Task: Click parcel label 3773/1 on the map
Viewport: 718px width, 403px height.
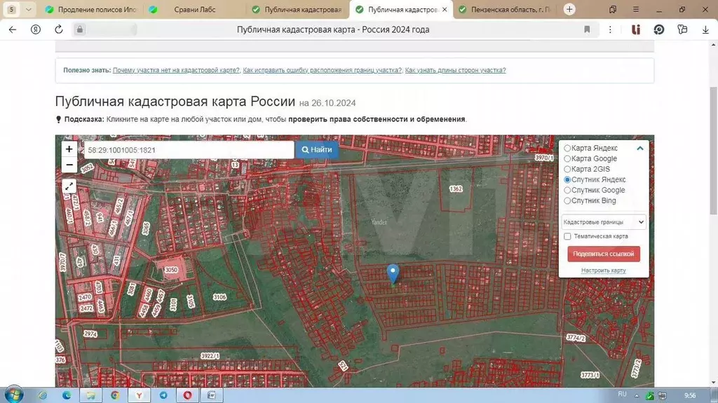Action: pos(590,375)
